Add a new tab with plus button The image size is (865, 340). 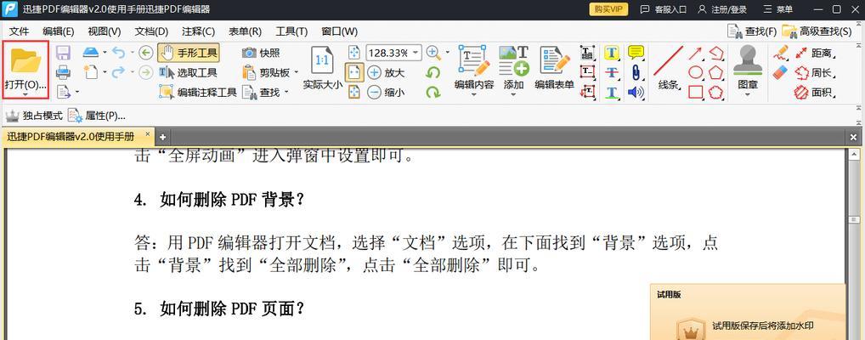point(162,137)
